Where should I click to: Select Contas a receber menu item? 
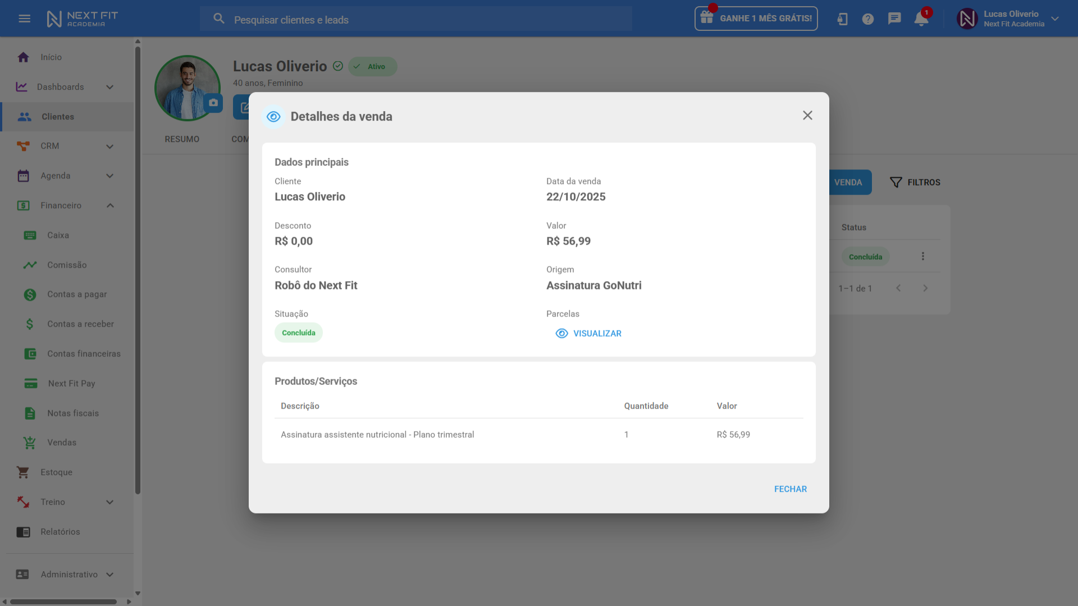coord(80,324)
